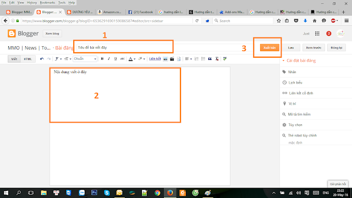Open Skype from the taskbar

pos(107,193)
